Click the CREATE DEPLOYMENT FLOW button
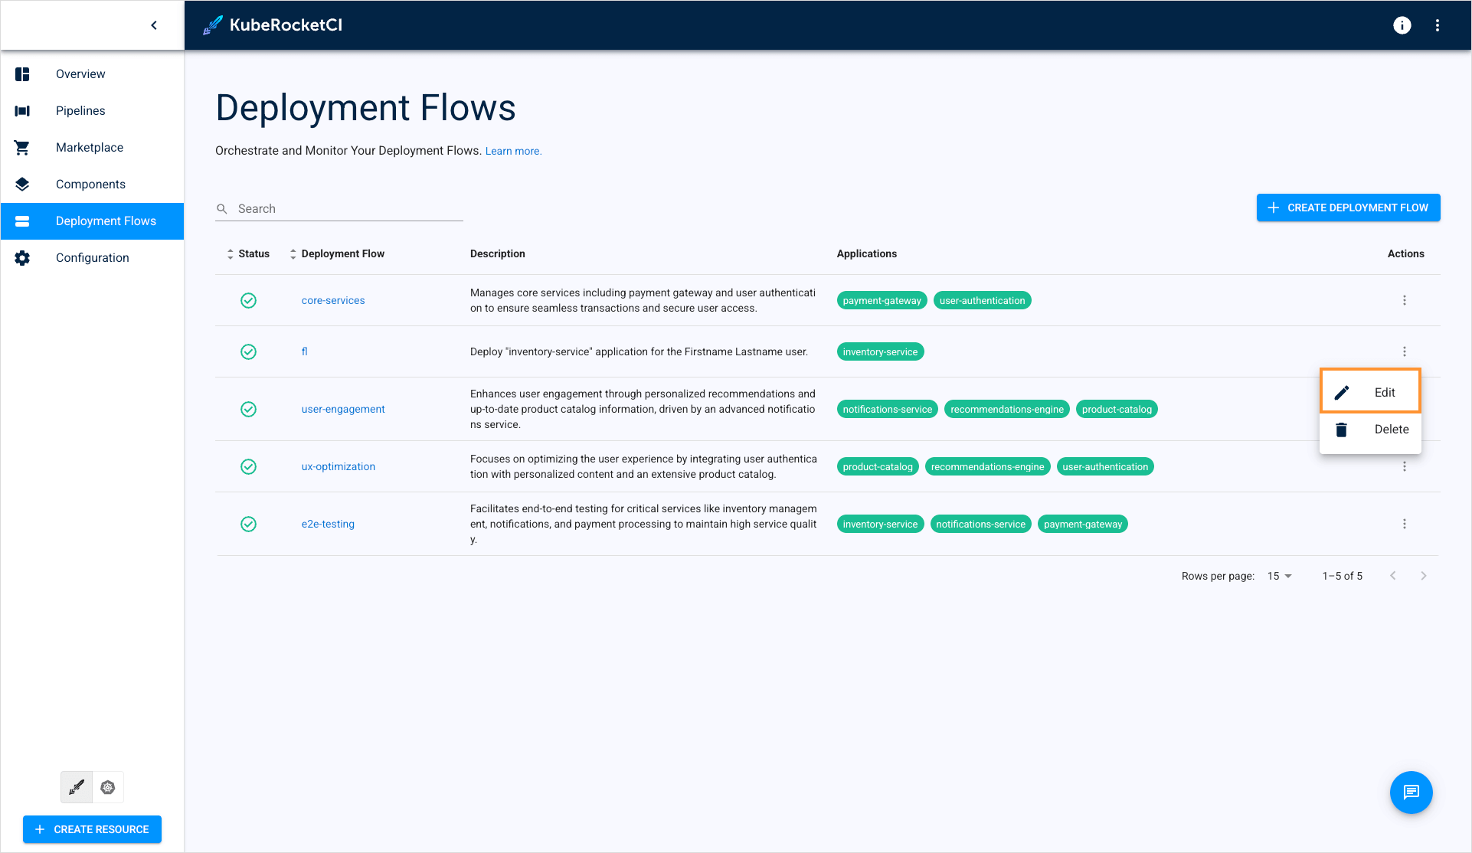 click(x=1348, y=208)
